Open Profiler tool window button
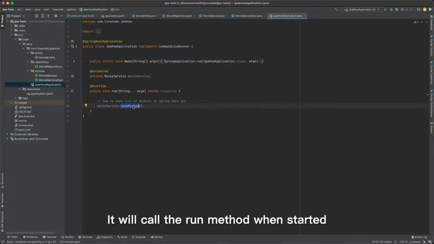This screenshot has height=244, width=434. [68, 237]
